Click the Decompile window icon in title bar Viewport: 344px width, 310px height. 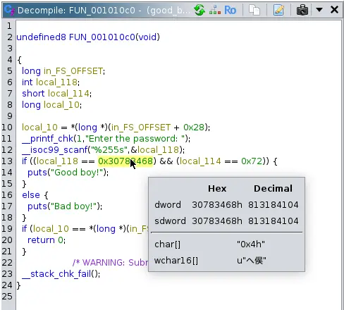click(x=9, y=10)
